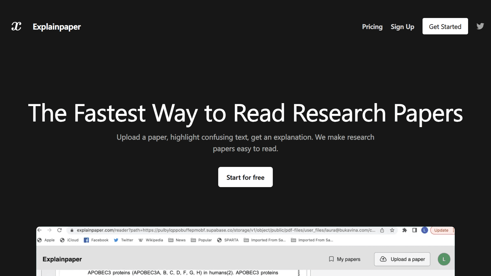The height and width of the screenshot is (276, 491).
Task: Click the green L user avatar
Action: click(x=444, y=259)
